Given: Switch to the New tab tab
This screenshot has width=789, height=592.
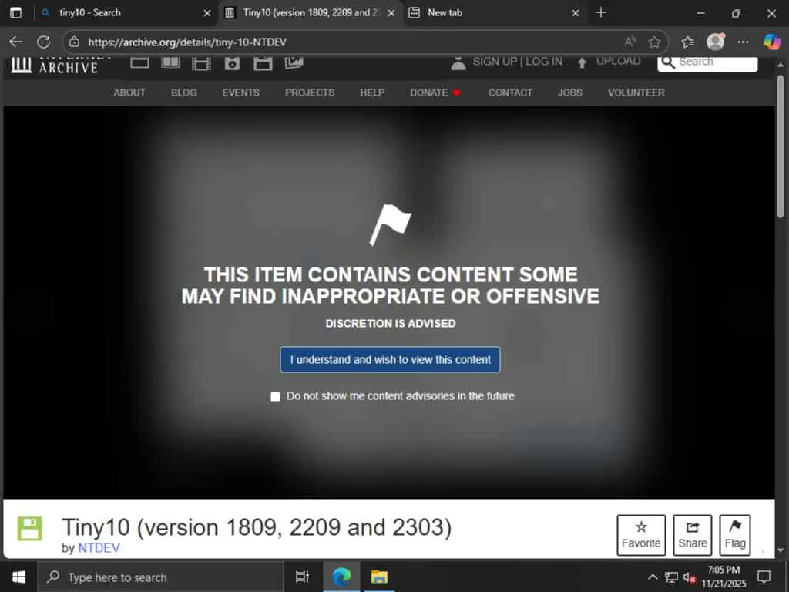Looking at the screenshot, I should pos(495,12).
